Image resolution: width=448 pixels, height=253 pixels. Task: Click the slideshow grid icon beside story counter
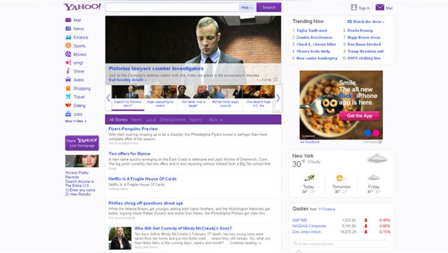pyautogui.click(x=276, y=80)
